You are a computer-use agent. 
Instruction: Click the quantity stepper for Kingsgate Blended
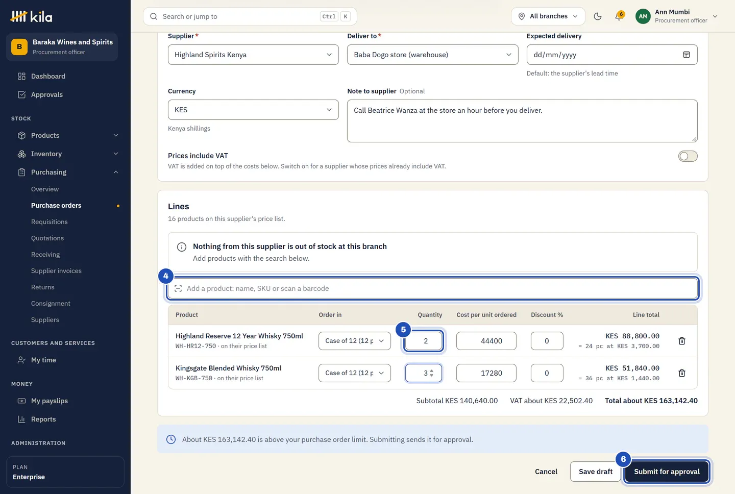coord(432,373)
